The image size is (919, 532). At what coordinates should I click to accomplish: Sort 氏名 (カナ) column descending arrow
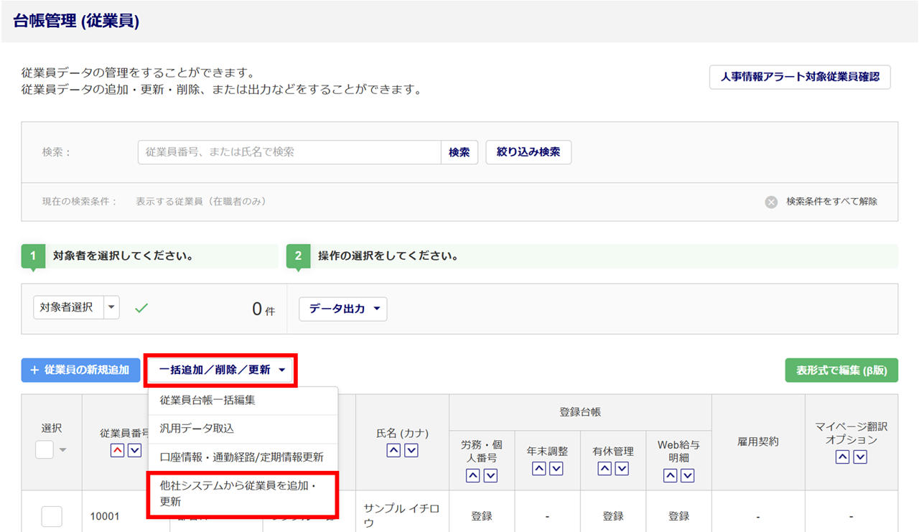(411, 451)
